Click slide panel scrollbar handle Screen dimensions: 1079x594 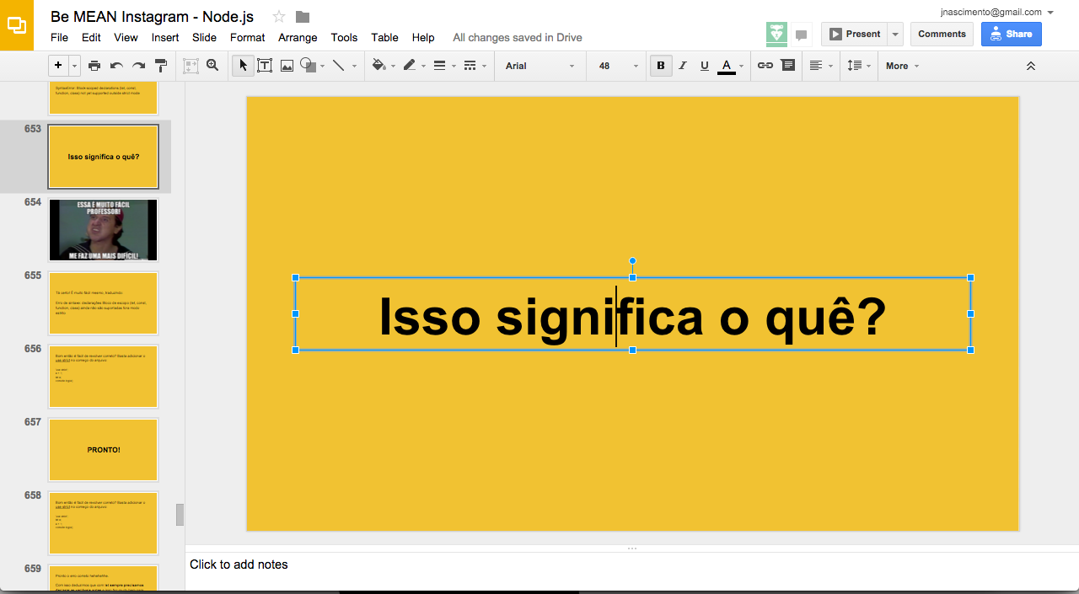coord(180,515)
